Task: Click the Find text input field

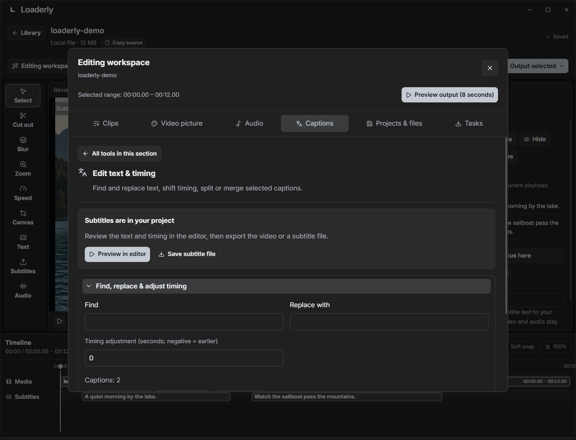Action: (184, 322)
